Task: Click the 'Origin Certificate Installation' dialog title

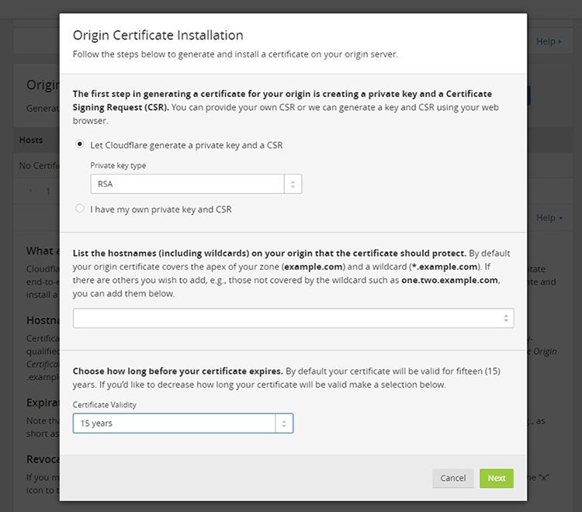Action: [x=158, y=35]
